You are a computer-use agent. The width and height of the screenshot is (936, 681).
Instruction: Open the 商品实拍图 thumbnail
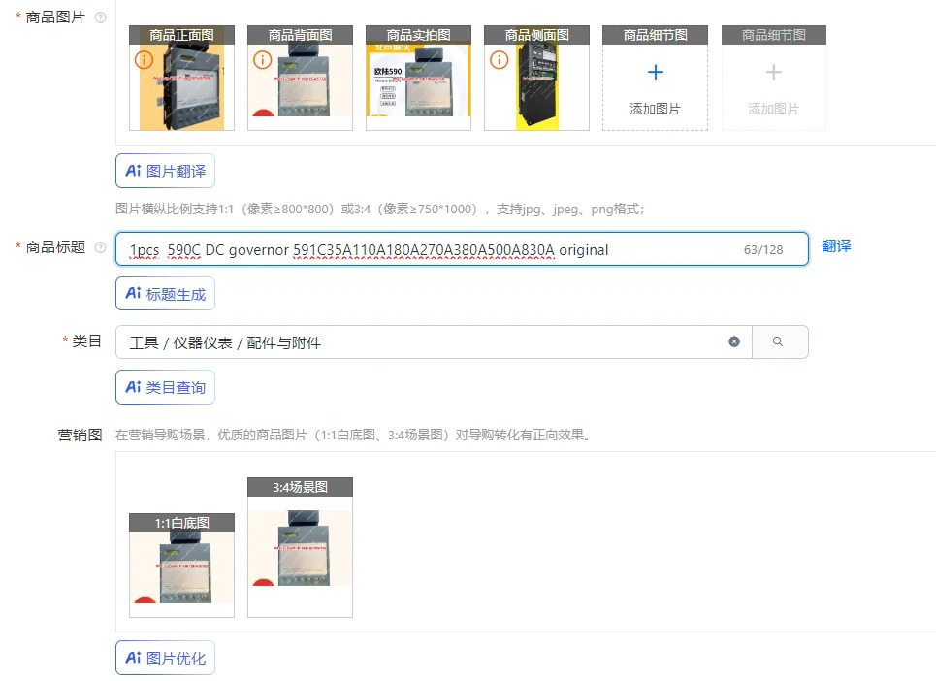coord(418,78)
